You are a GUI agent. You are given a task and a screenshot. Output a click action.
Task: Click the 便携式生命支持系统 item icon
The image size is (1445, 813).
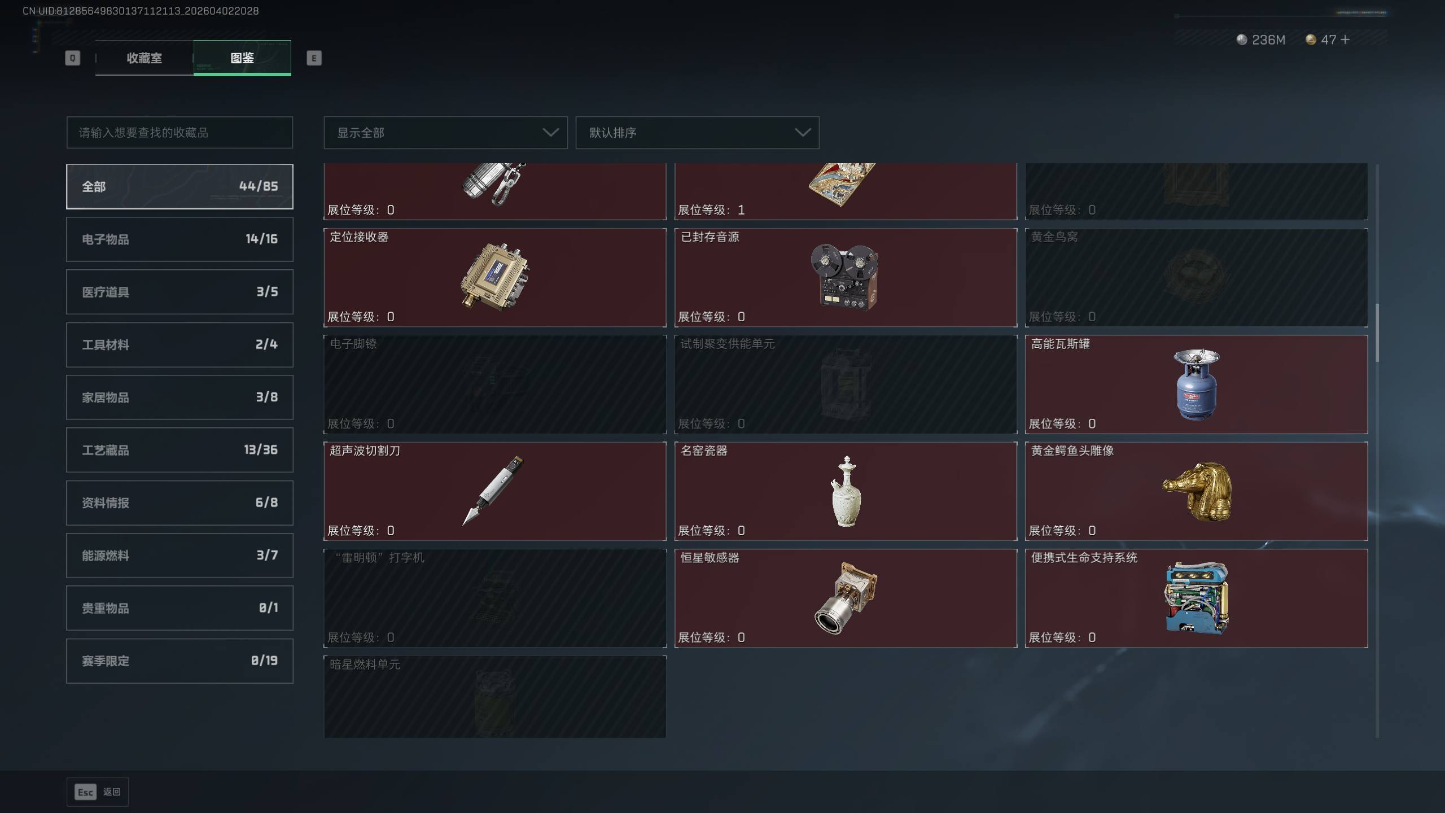point(1196,598)
